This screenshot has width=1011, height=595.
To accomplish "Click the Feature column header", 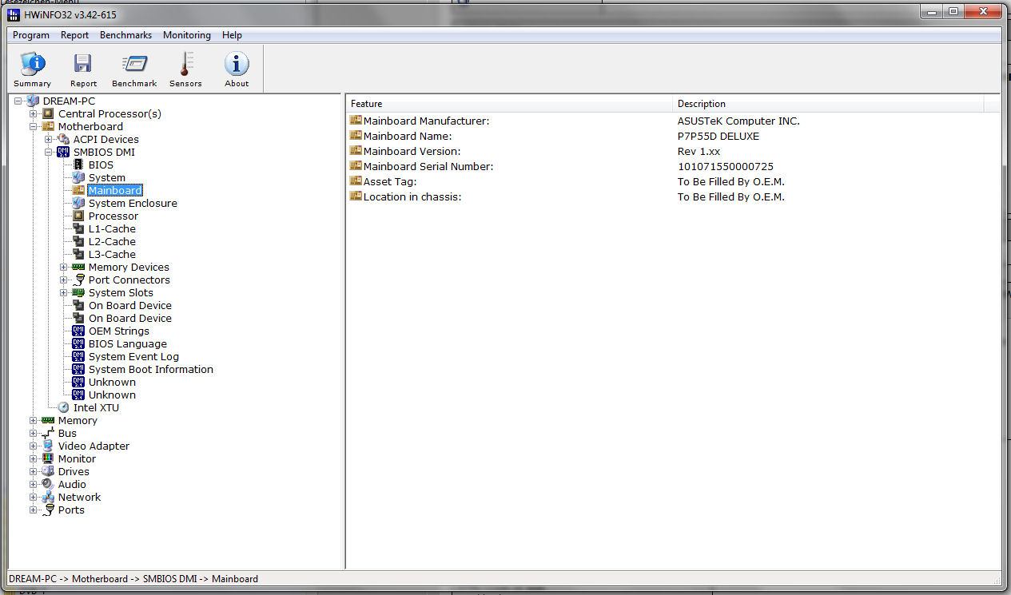I will [510, 104].
